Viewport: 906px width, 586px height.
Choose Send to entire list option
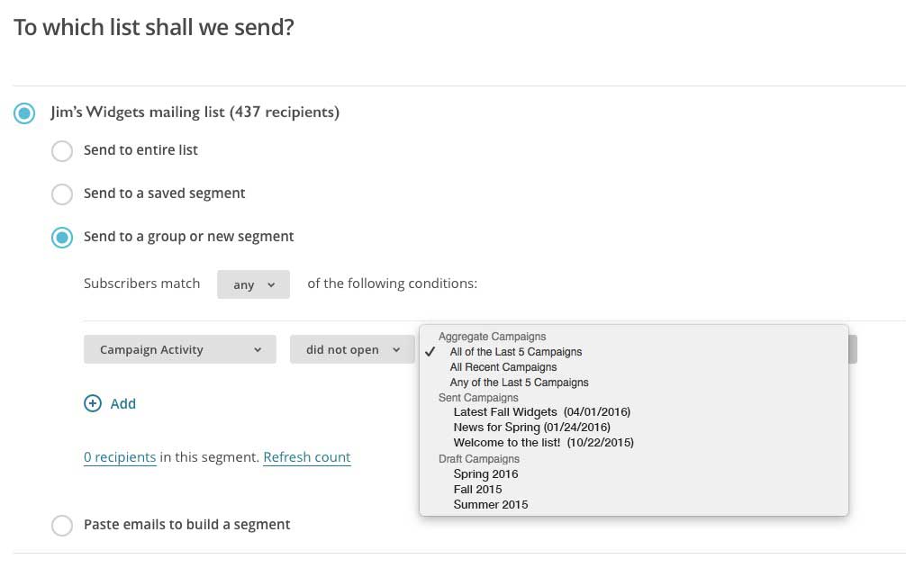click(62, 150)
